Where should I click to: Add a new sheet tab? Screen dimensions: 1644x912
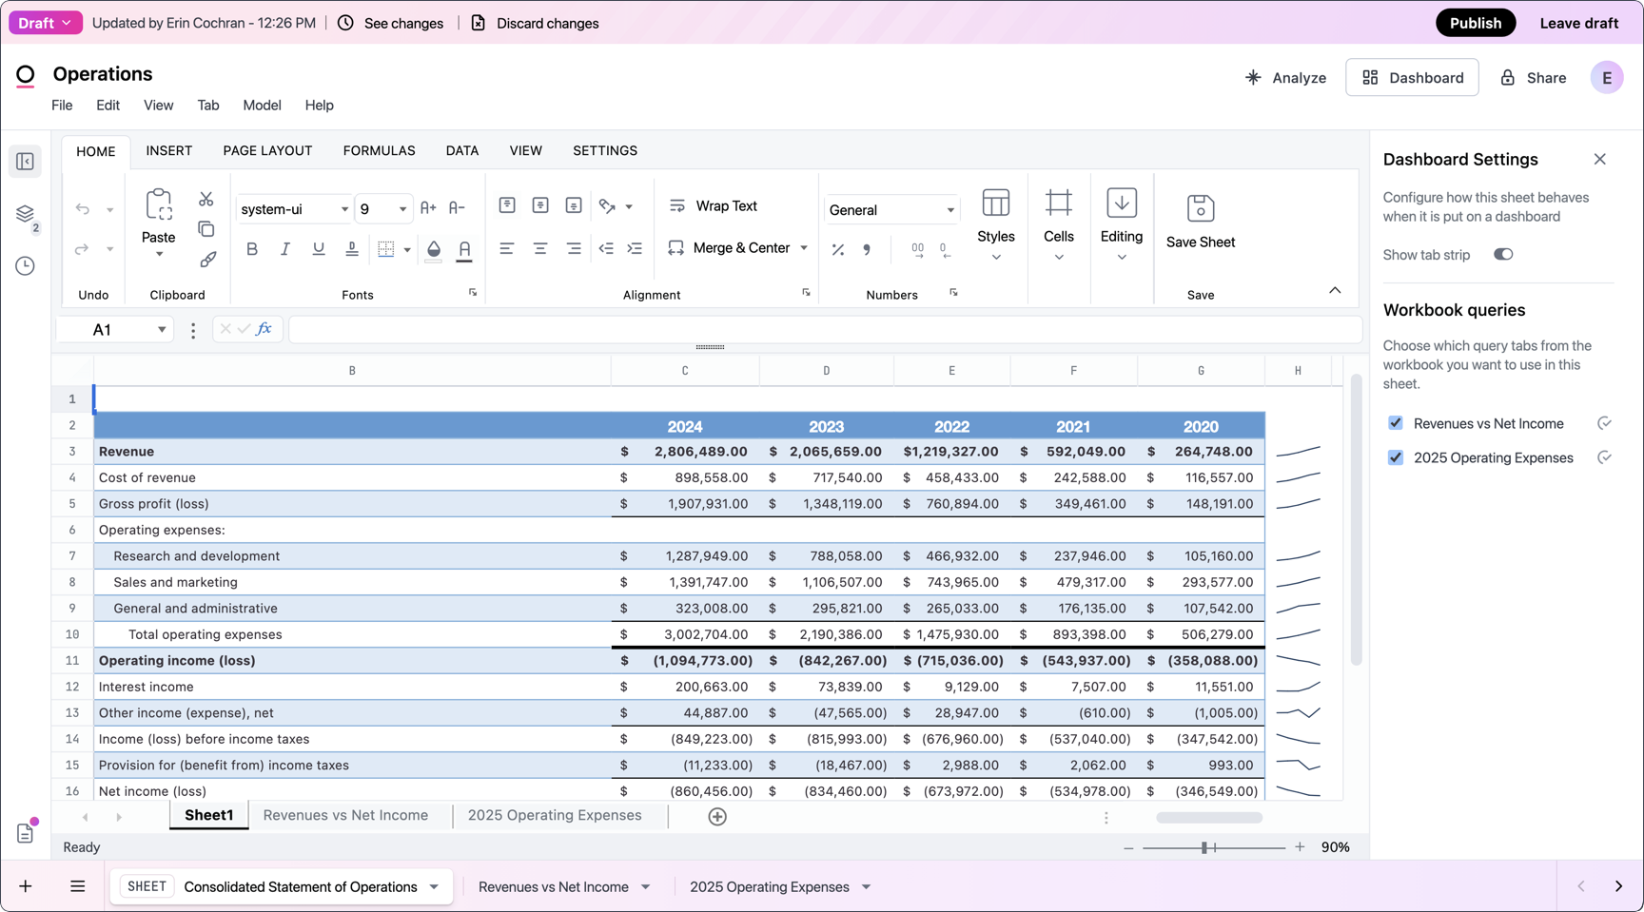(x=717, y=817)
